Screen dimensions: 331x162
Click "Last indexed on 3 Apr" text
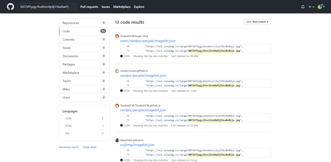[x=184, y=91]
